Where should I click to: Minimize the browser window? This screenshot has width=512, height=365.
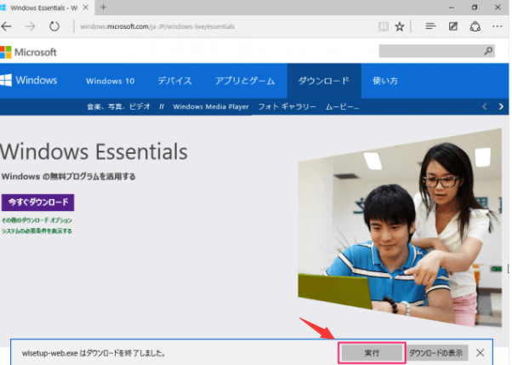pos(452,7)
